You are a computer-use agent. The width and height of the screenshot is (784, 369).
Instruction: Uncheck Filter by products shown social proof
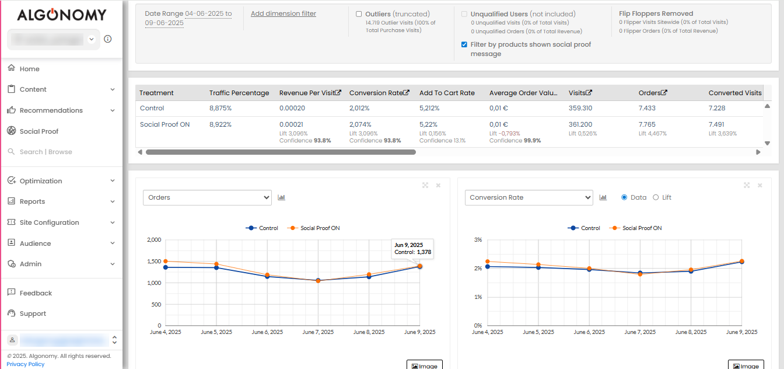click(x=464, y=44)
